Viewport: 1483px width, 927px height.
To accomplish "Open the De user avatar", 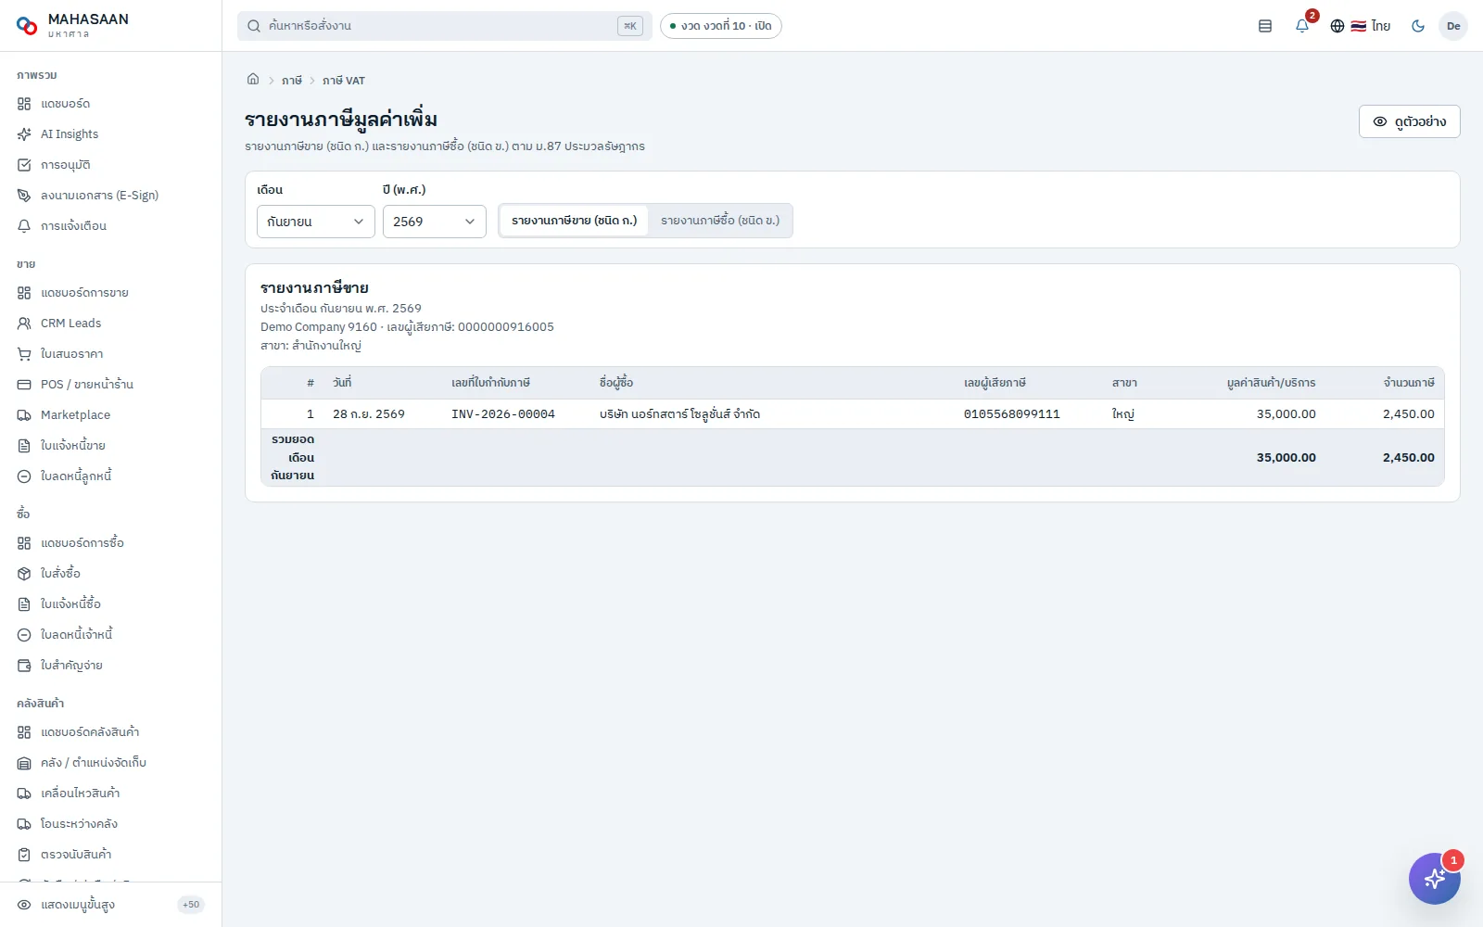I will (1453, 26).
